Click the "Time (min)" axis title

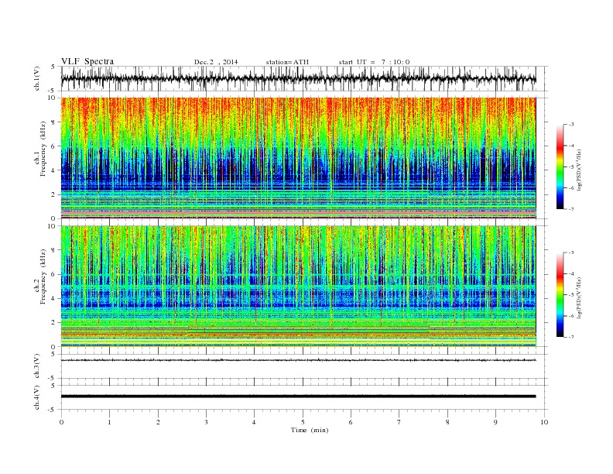310,430
